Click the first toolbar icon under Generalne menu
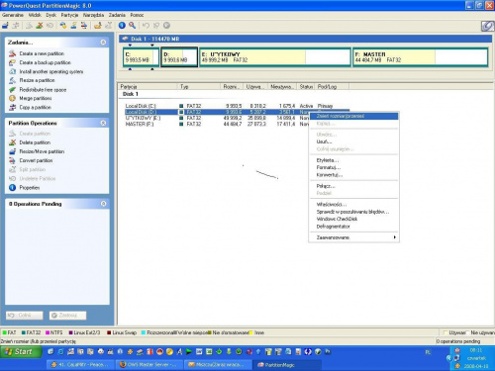The width and height of the screenshot is (495, 371). tap(5, 25)
